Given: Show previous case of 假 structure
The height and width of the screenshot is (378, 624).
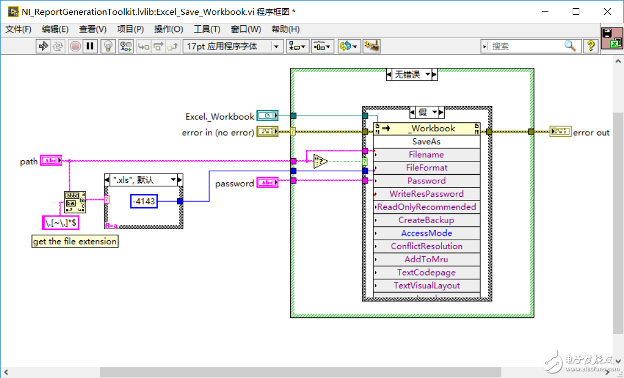Looking at the screenshot, I should (x=412, y=112).
